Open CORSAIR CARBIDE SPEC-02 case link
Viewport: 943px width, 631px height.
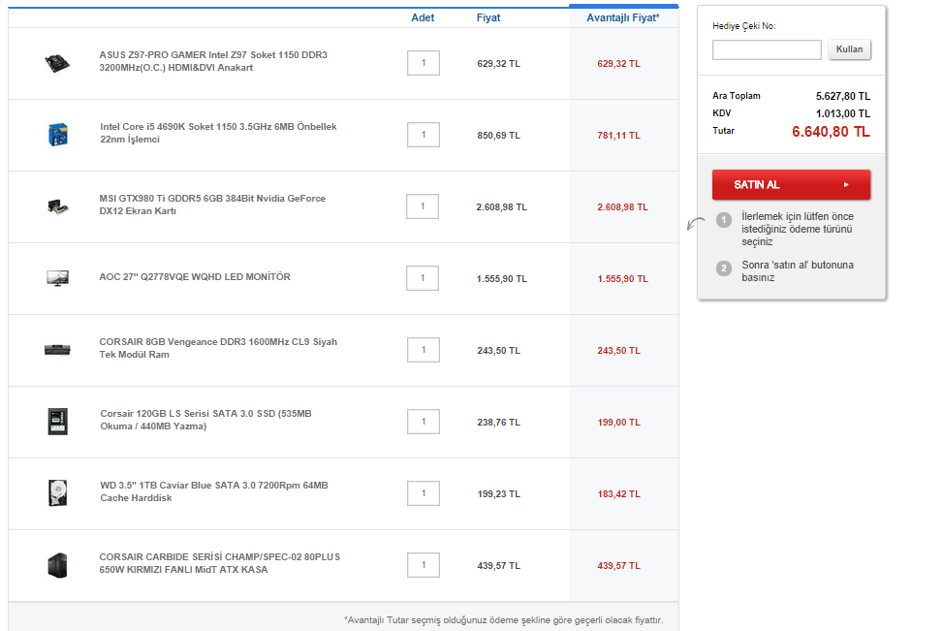(219, 563)
